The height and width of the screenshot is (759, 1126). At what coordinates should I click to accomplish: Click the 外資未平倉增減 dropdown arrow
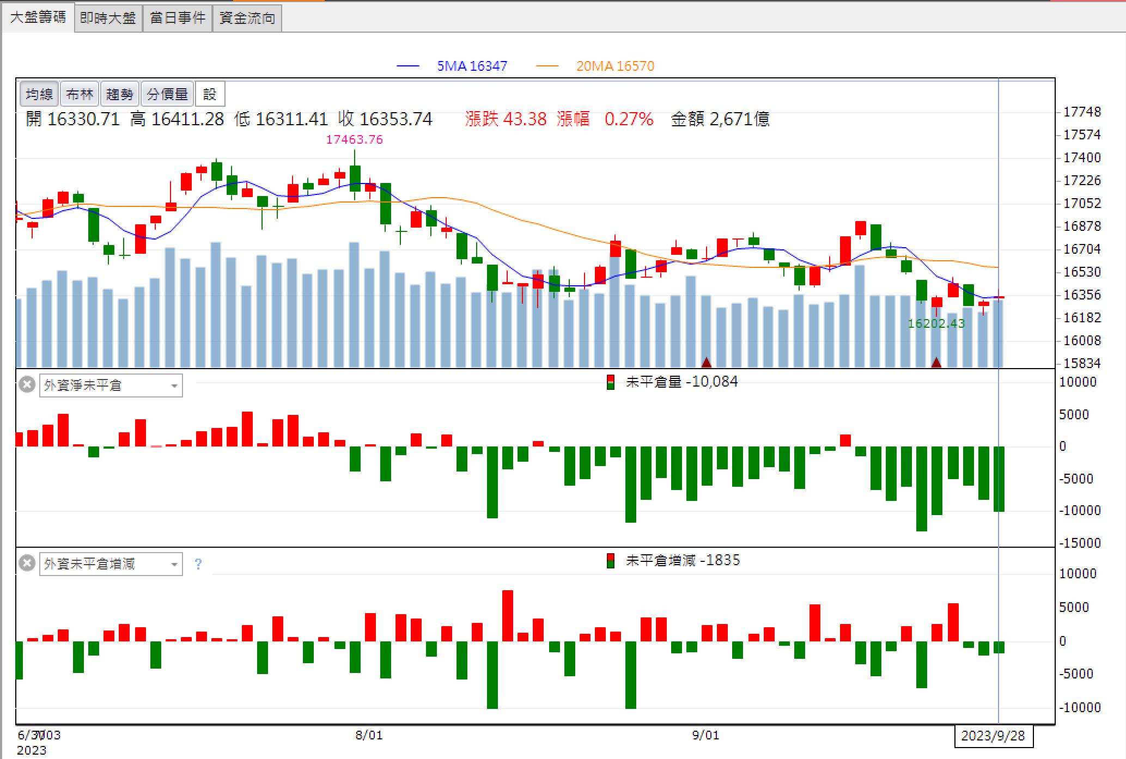point(174,565)
